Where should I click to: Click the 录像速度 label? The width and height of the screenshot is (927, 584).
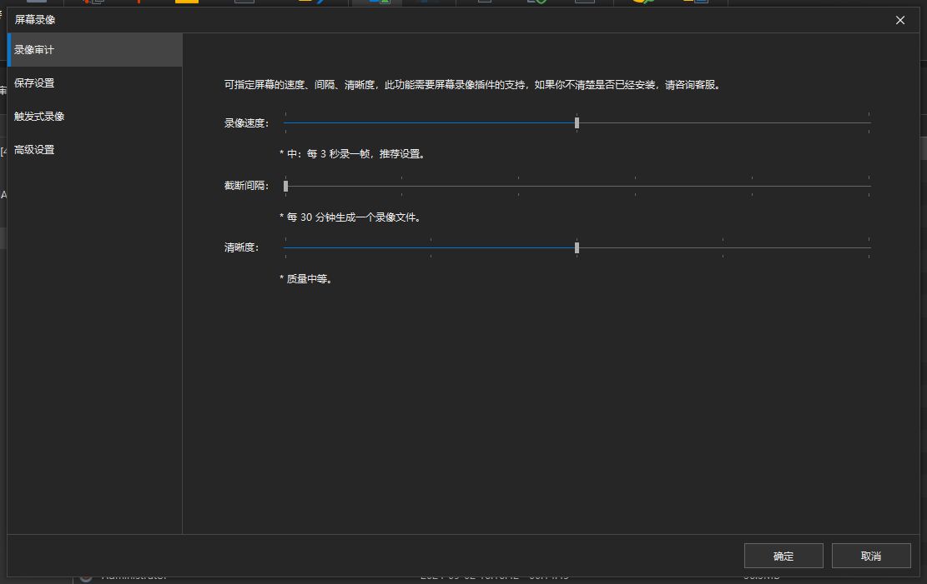click(x=246, y=123)
